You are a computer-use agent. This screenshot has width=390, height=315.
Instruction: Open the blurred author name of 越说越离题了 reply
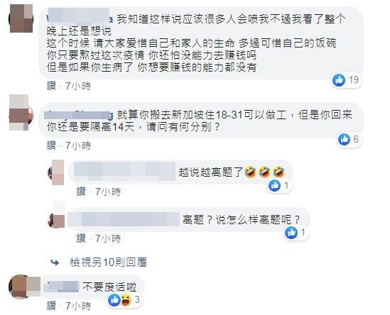click(x=124, y=171)
